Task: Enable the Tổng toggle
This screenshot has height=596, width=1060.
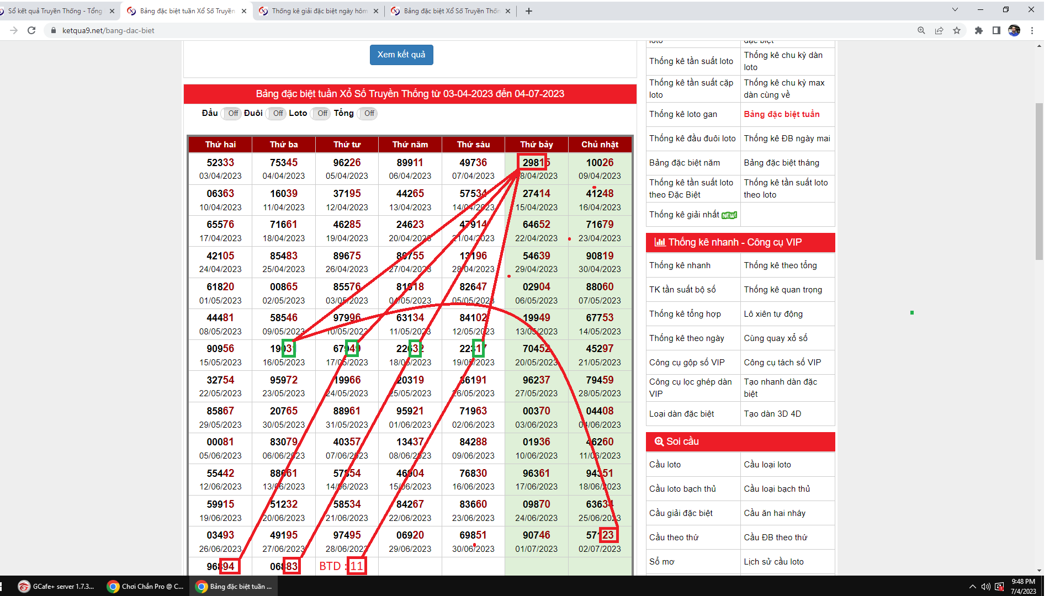Action: pos(368,113)
